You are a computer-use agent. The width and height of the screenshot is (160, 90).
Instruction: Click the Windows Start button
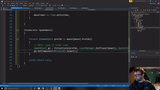[2, 88]
